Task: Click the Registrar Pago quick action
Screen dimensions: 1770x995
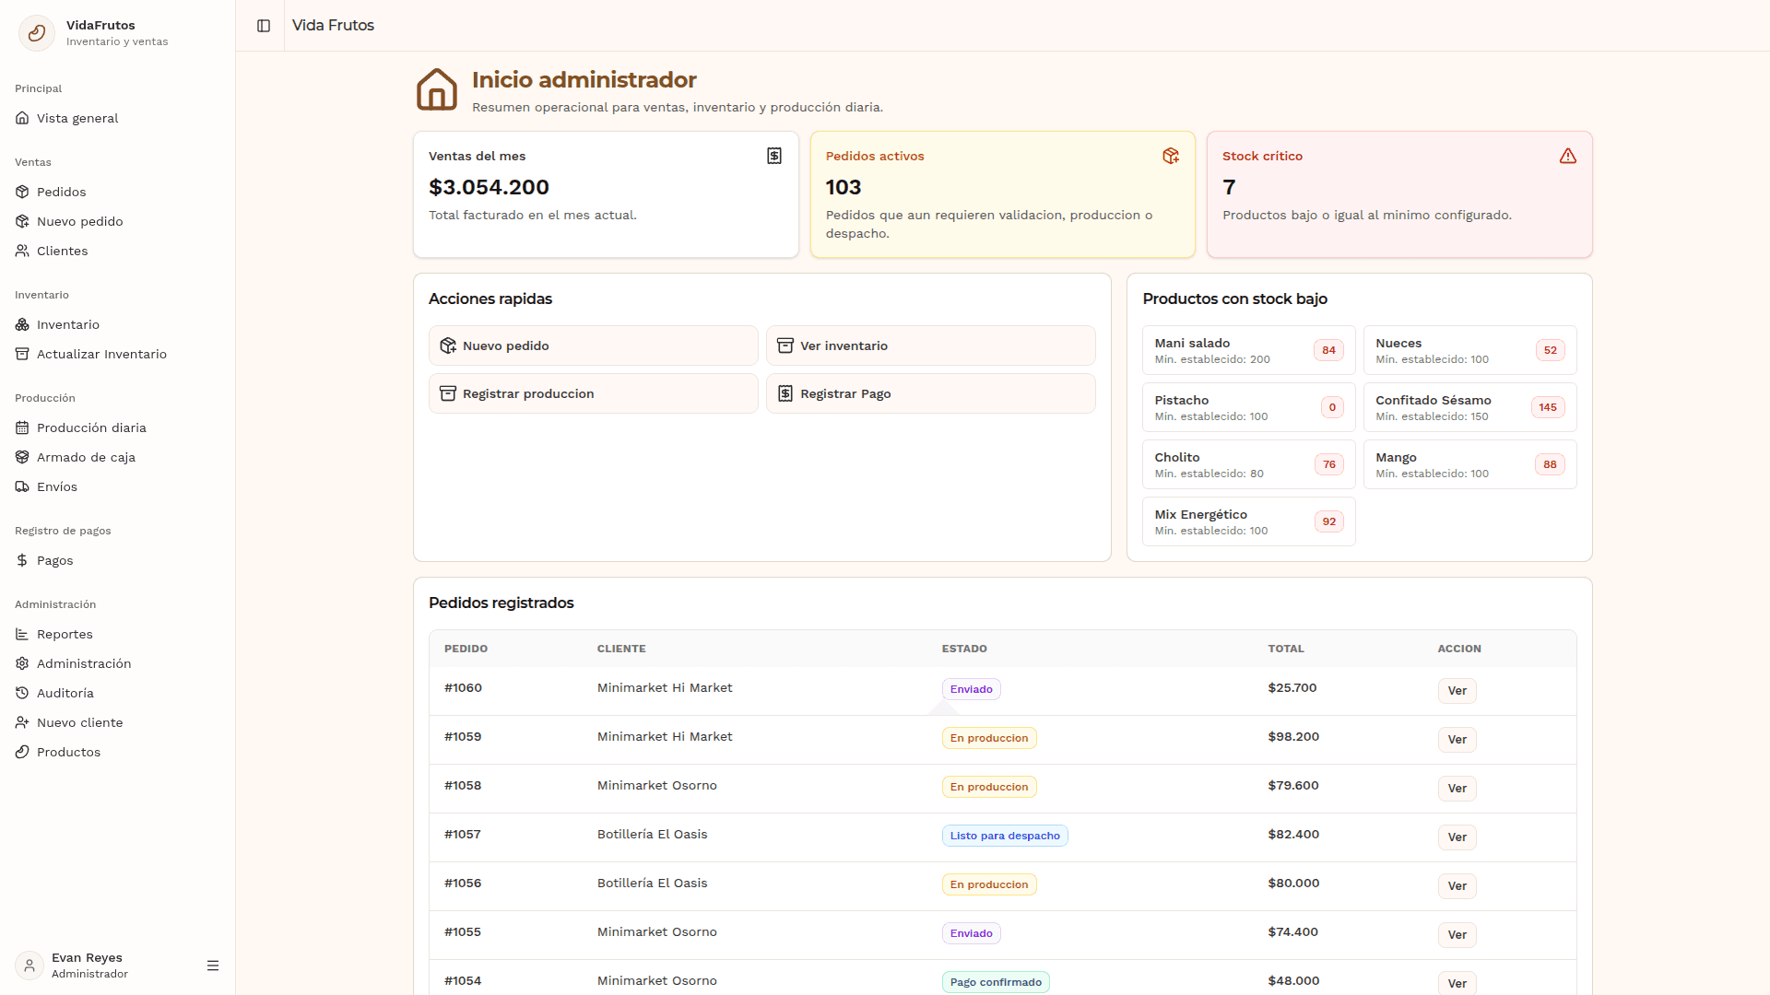Action: [x=931, y=394]
